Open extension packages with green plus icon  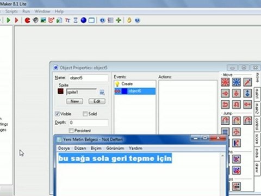[119, 20]
